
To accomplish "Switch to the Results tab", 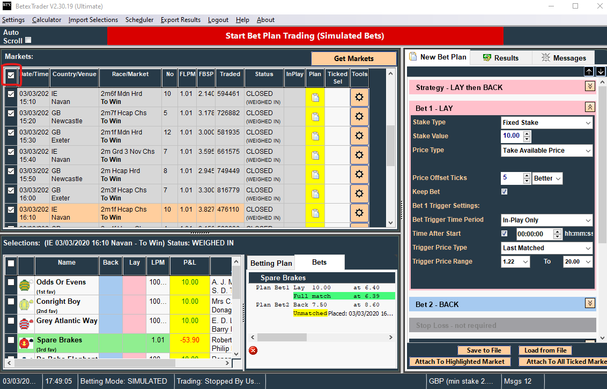I will [x=501, y=58].
